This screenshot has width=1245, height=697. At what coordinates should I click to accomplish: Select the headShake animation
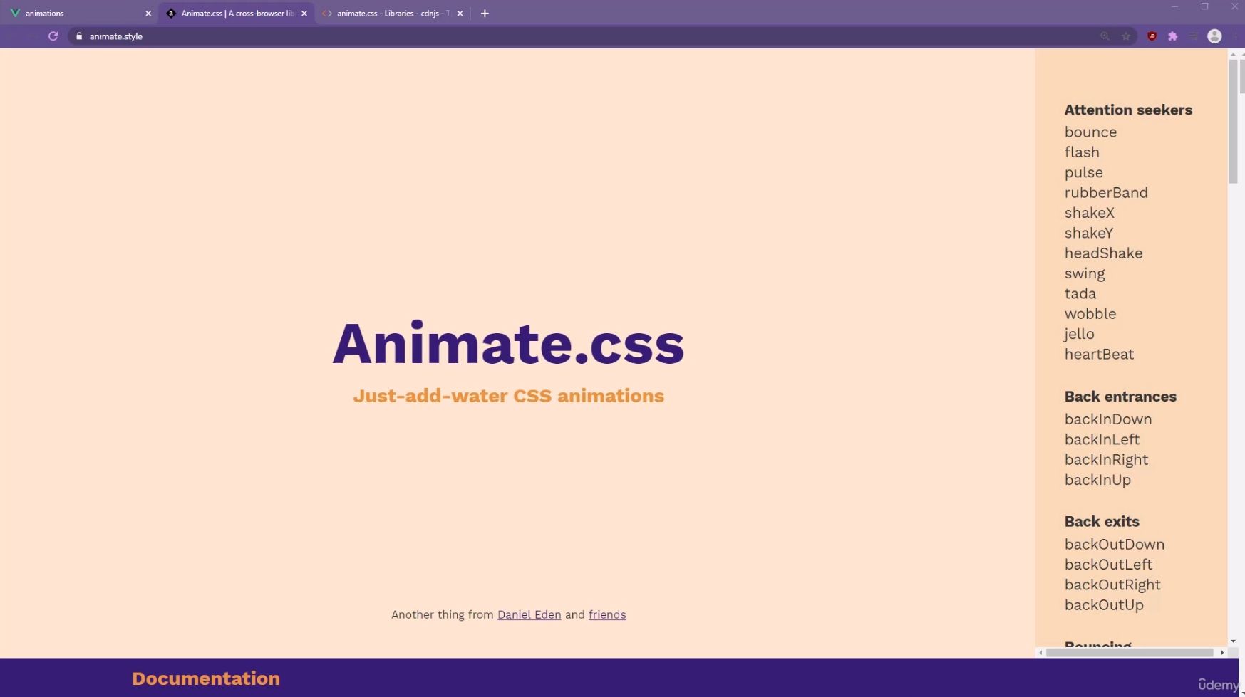tap(1103, 253)
